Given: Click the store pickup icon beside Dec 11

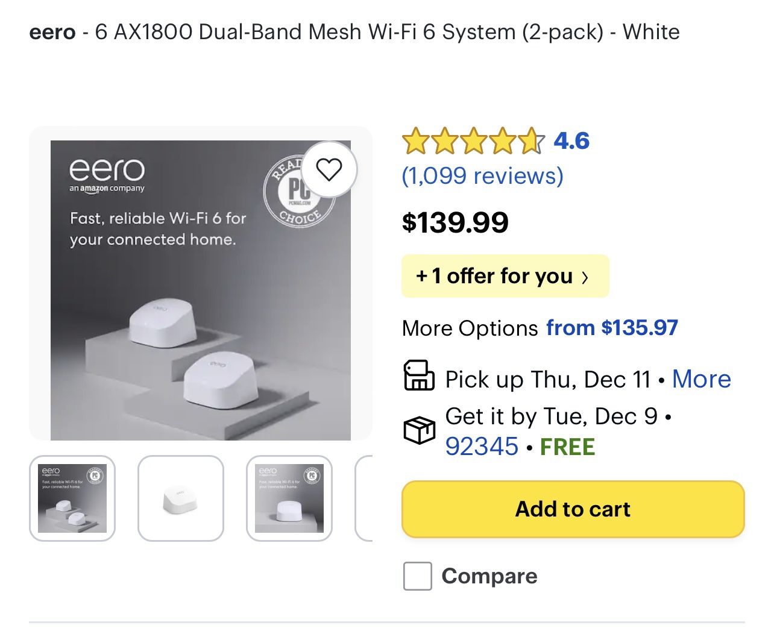Looking at the screenshot, I should tap(420, 376).
